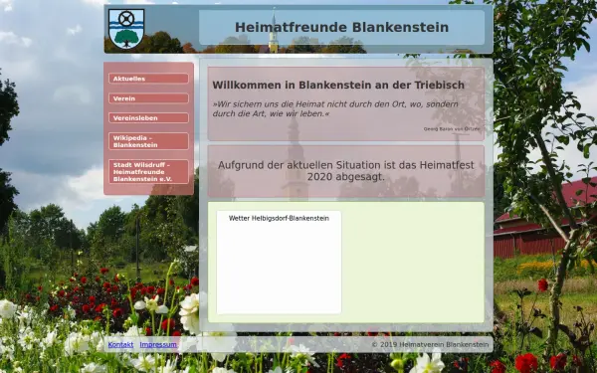Viewport: 597px width, 373px height.
Task: Click the Heimatfest 2020 abgesagt notice
Action: (345, 171)
